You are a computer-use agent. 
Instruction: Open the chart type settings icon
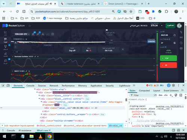click(33, 34)
